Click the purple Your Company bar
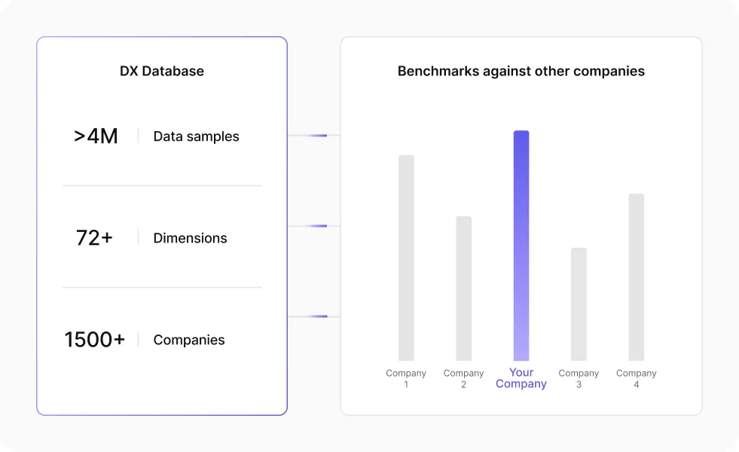The image size is (739, 452). (x=521, y=246)
